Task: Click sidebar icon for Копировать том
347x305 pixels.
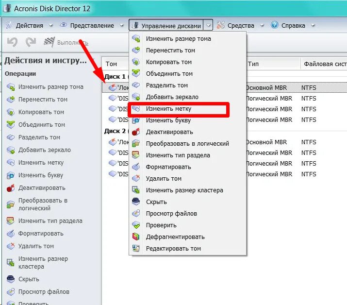Action: (x=10, y=112)
